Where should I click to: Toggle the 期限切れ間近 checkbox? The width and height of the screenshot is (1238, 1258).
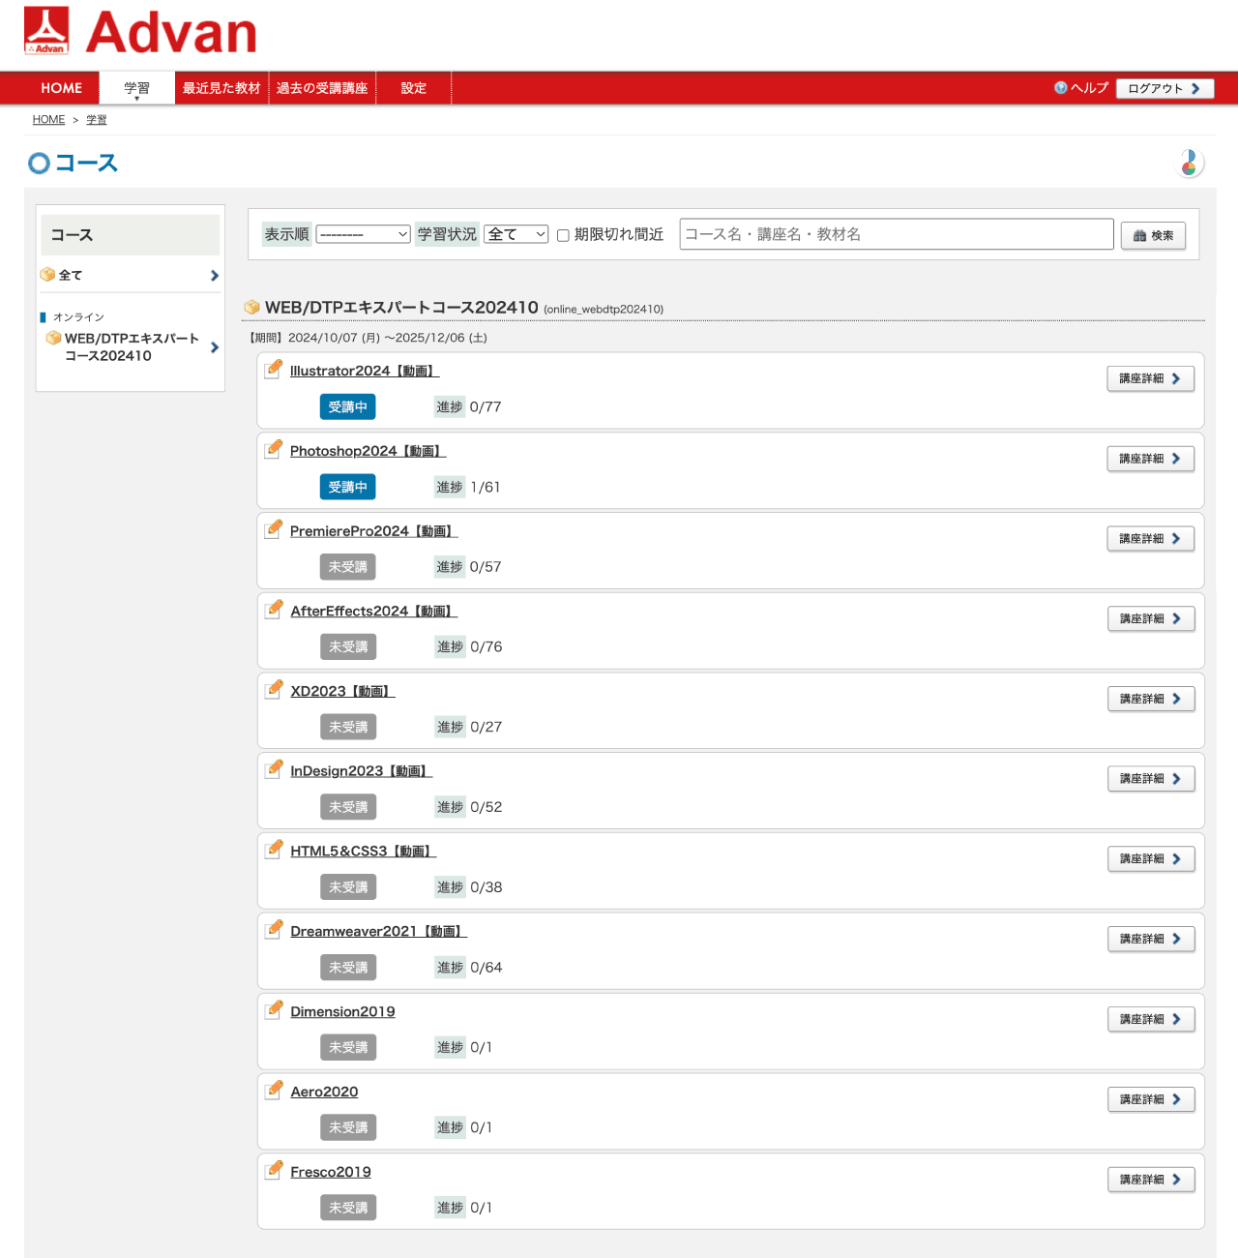tap(563, 235)
